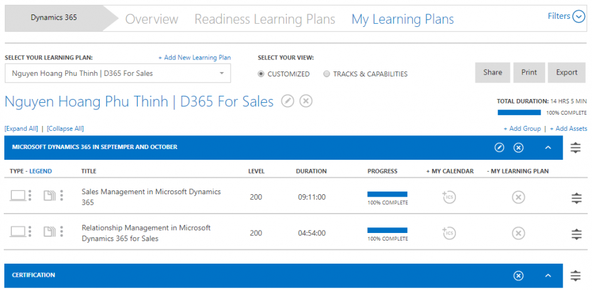Click the Add Assets link
Image resolution: width=592 pixels, height=290 pixels.
[568, 129]
